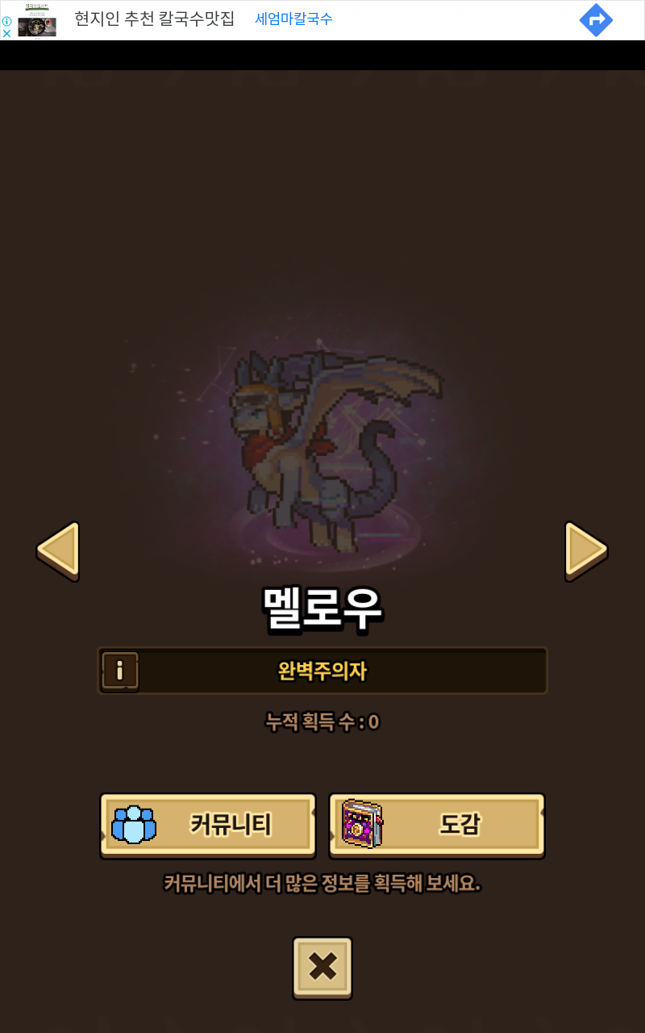This screenshot has width=645, height=1033.
Task: Click the purple book 도감 icon
Action: (x=362, y=824)
